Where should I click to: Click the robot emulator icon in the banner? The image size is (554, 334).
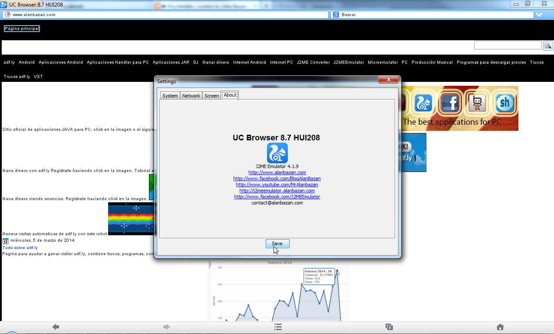(477, 103)
